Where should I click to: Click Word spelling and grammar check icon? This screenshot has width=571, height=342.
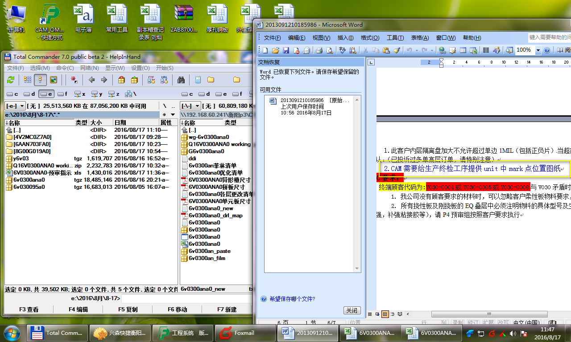click(343, 50)
